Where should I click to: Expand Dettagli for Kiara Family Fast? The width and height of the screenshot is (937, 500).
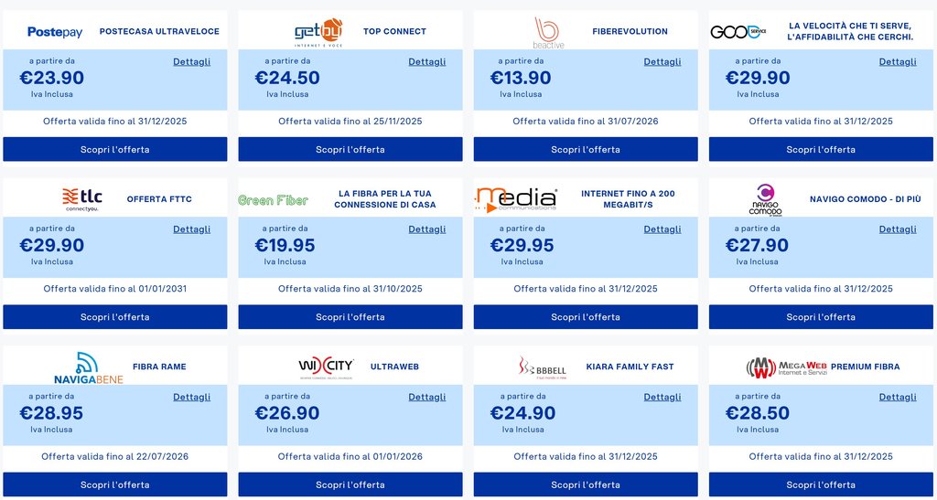click(x=662, y=398)
